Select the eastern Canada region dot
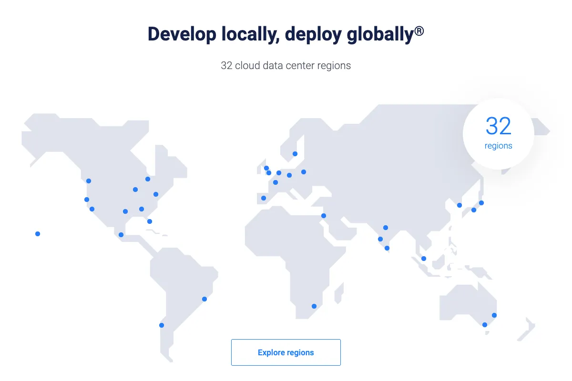This screenshot has height=381, width=572. (x=148, y=179)
